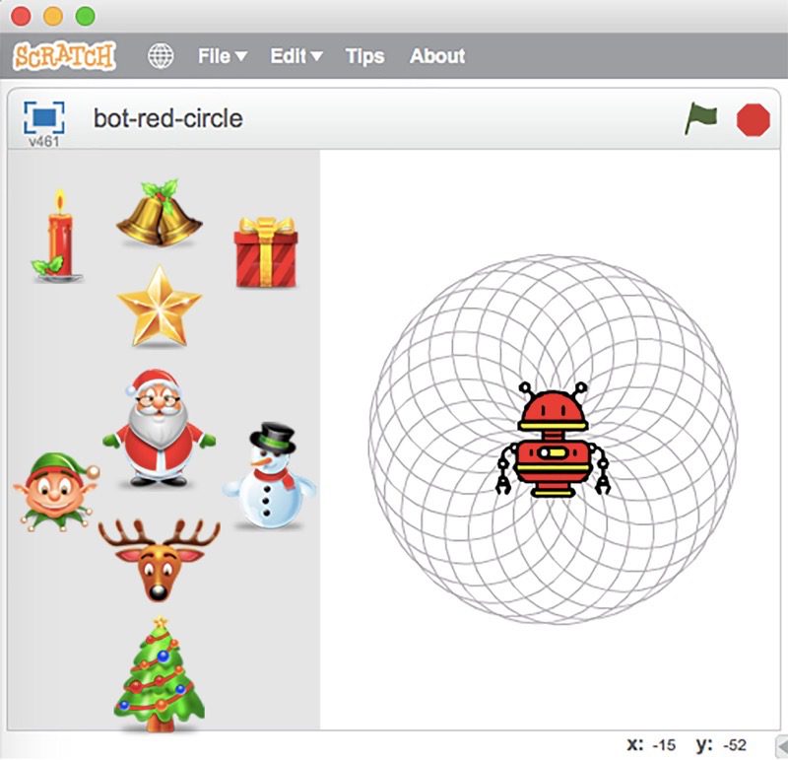Open the Tips menu item
Image resolution: width=788 pixels, height=760 pixels.
(364, 56)
